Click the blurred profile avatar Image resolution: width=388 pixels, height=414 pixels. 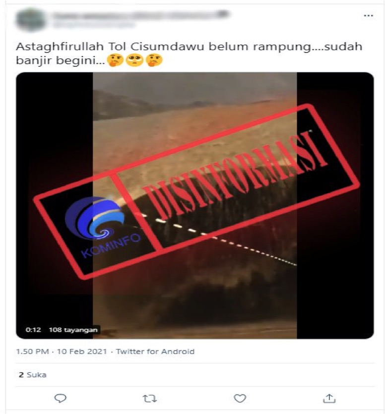[x=30, y=19]
